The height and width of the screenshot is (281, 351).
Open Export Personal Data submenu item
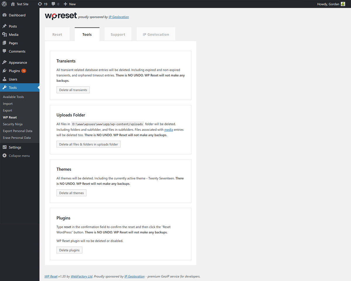tap(18, 131)
